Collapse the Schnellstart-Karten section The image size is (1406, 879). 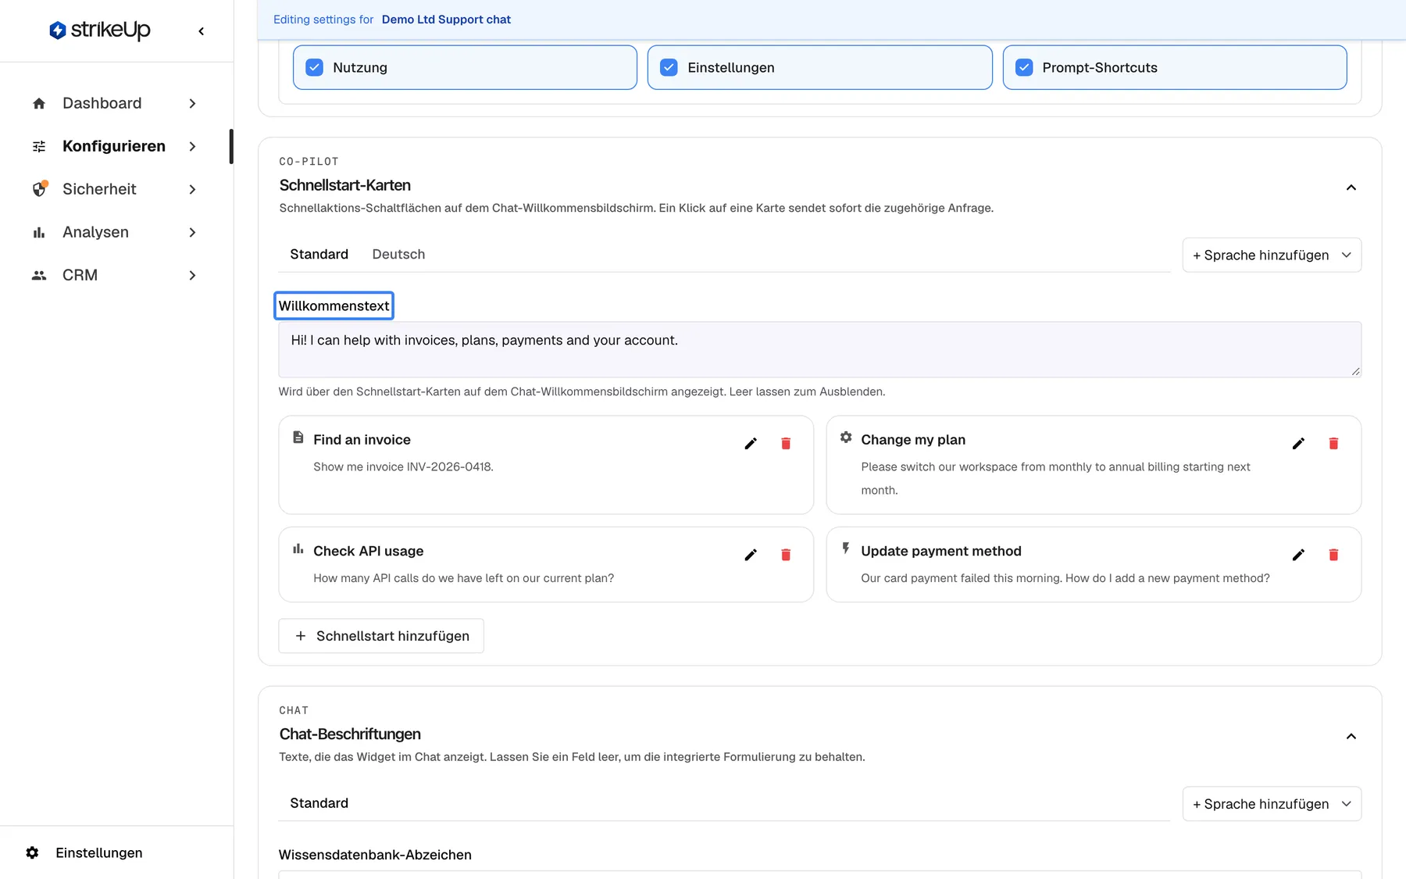(1351, 188)
